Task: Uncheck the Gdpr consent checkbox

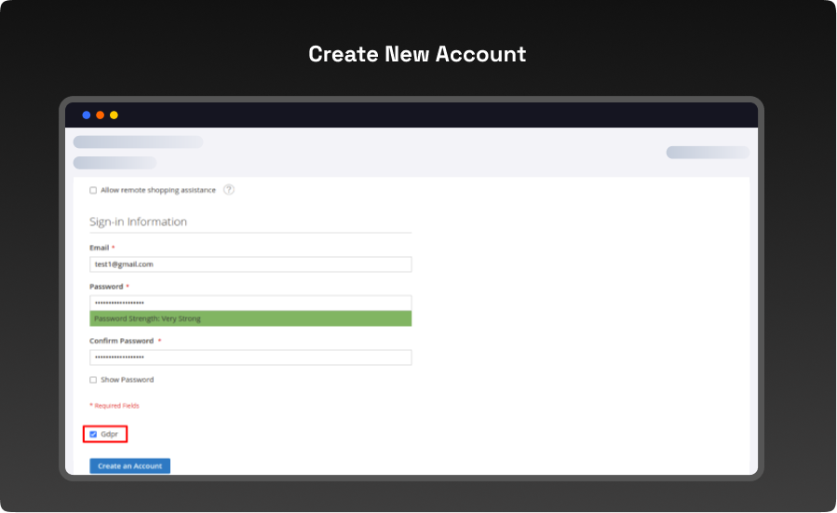Action: click(93, 434)
